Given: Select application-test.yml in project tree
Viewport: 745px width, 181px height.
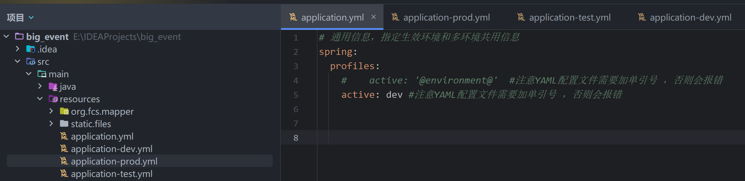Looking at the screenshot, I should pyautogui.click(x=111, y=174).
